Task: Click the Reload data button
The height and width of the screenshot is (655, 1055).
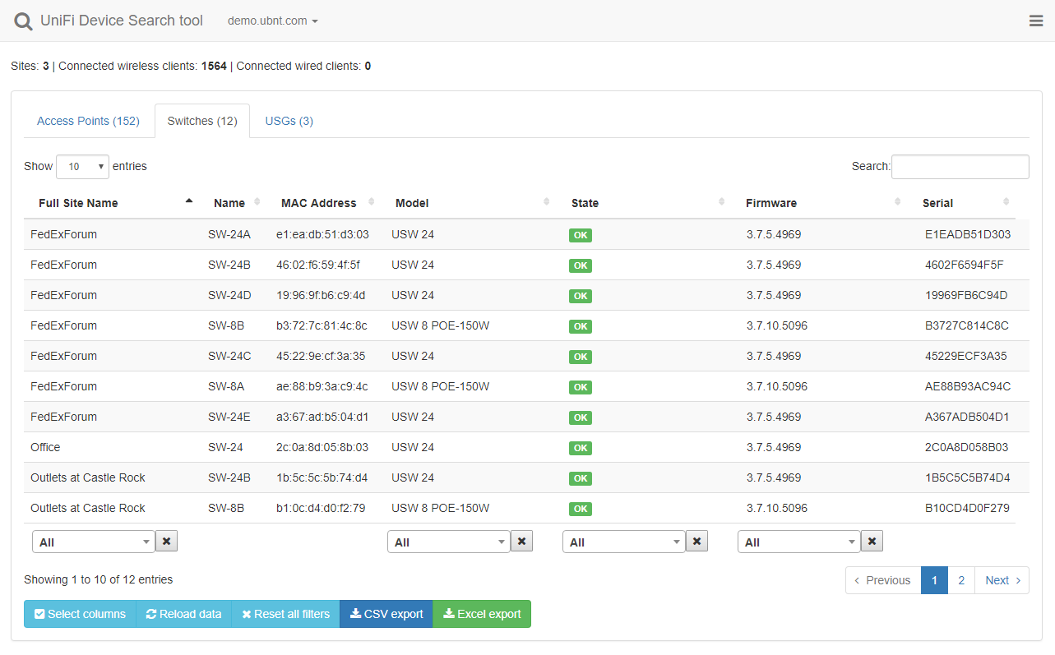Action: click(183, 614)
